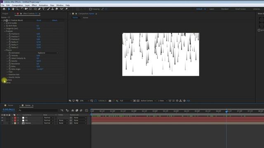This screenshot has width=264, height=148.
Task: Select the Camera tool
Action: point(26,9)
